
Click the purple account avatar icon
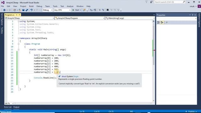click(199, 6)
